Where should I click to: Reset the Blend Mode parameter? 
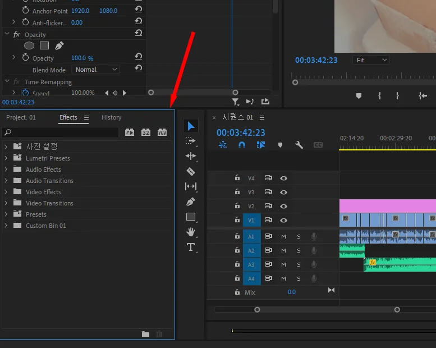coord(139,68)
